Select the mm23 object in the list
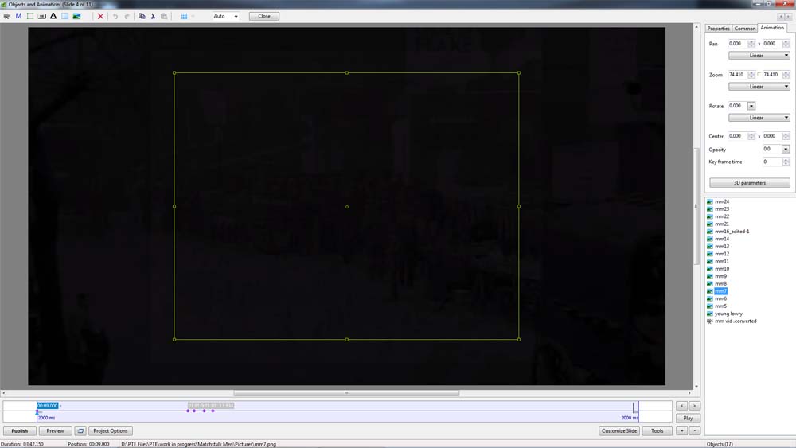 click(722, 209)
